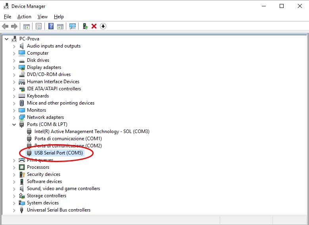The height and width of the screenshot is (225, 309).
Task: Select Porta di comunicazione (COM2)
Action: [x=68, y=146]
